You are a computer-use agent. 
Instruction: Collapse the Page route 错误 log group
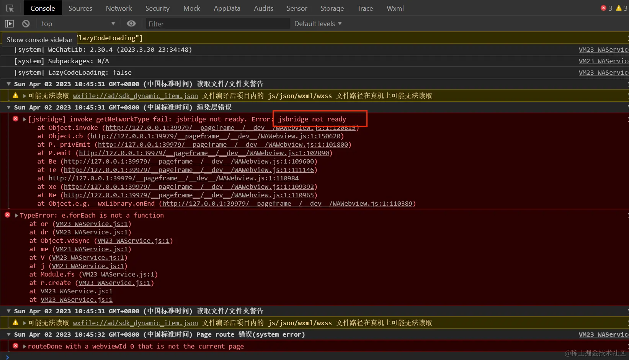(8, 334)
